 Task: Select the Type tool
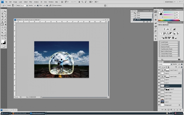[x=5, y=30]
